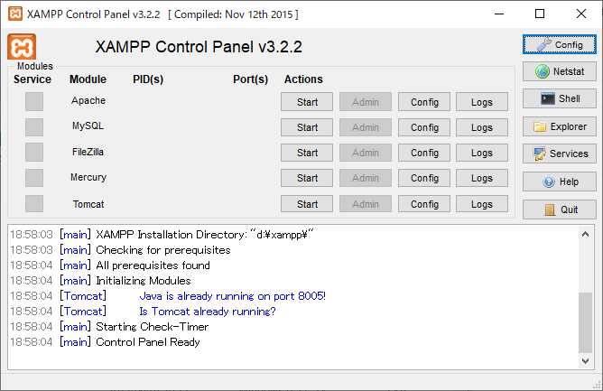Screen dimensions: 603x391
Task: Open the Config menu for Apache
Action: (x=424, y=102)
